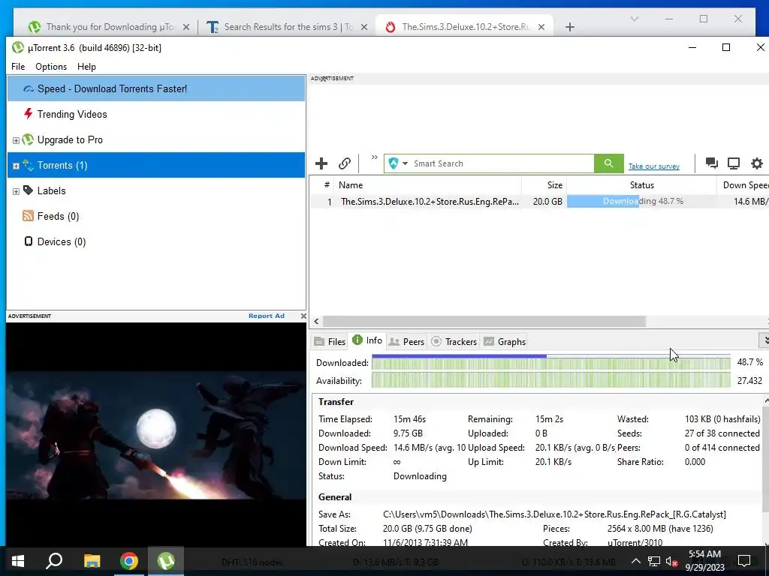Viewport: 769px width, 576px height.
Task: Expand the Upgrade to Pro node
Action: pos(16,140)
